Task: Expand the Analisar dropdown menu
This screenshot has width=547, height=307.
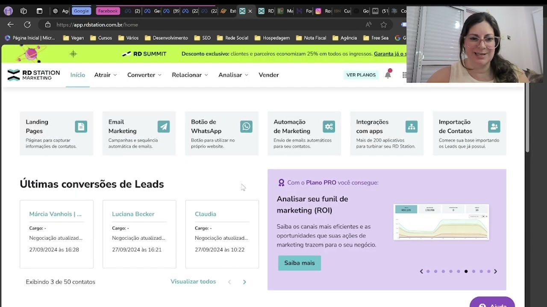Action: point(233,75)
